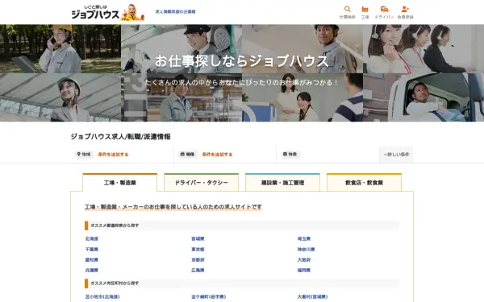The height and width of the screenshot is (302, 484).
Task: Open the 求人掲載希望の企業様 link
Action: pos(175,12)
